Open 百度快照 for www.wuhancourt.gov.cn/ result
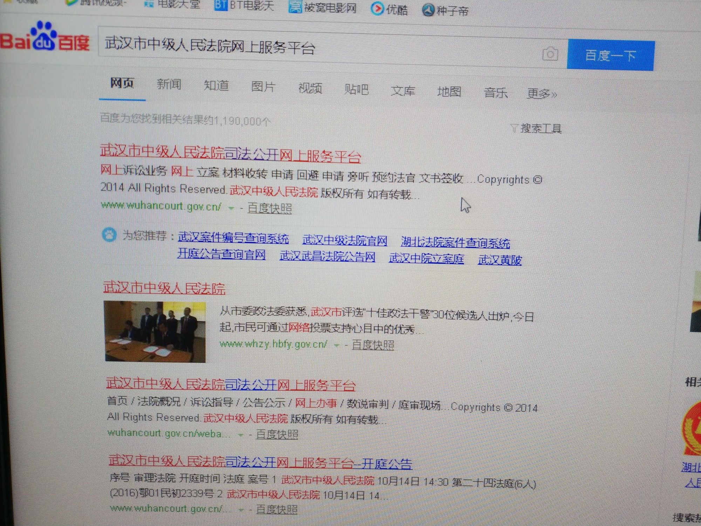Image resolution: width=701 pixels, height=526 pixels. [x=270, y=208]
